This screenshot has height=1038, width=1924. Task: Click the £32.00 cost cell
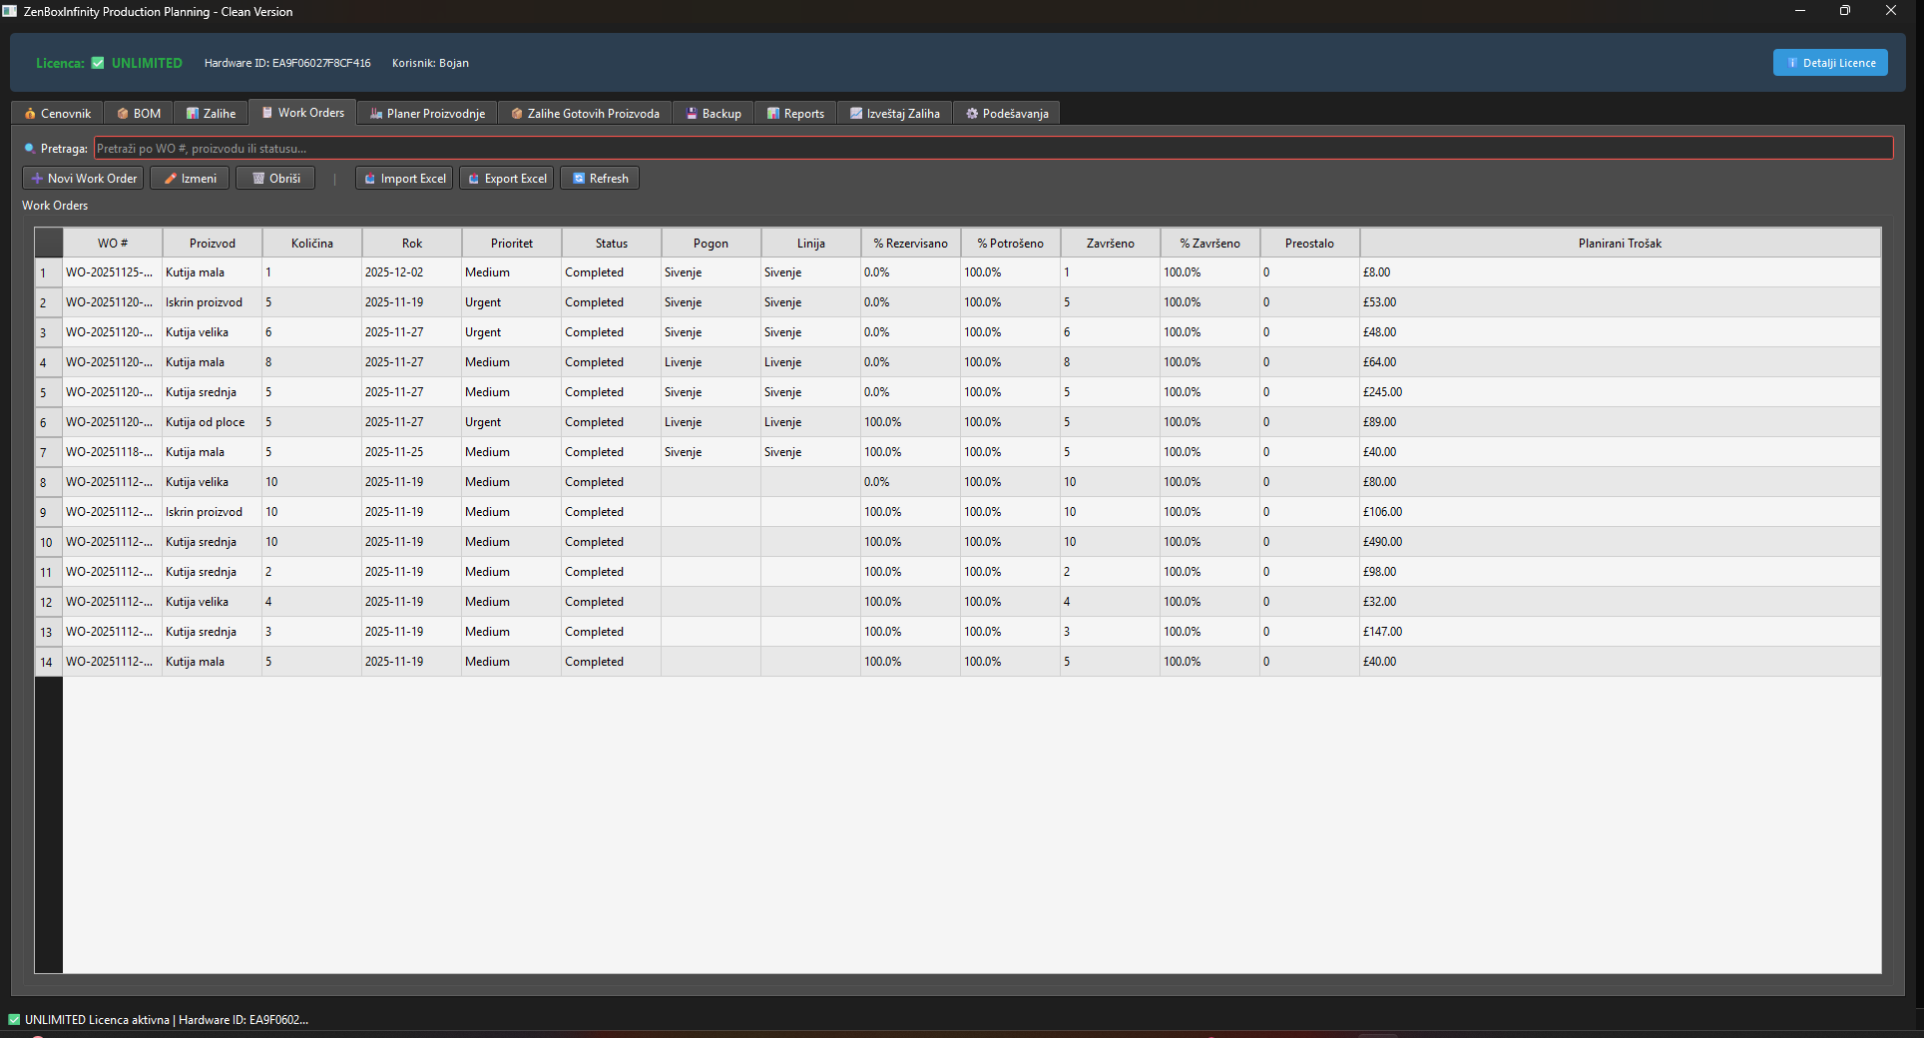click(x=1621, y=602)
